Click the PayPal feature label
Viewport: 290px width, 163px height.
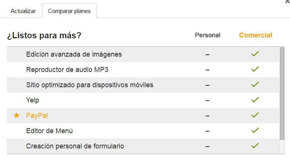point(37,116)
